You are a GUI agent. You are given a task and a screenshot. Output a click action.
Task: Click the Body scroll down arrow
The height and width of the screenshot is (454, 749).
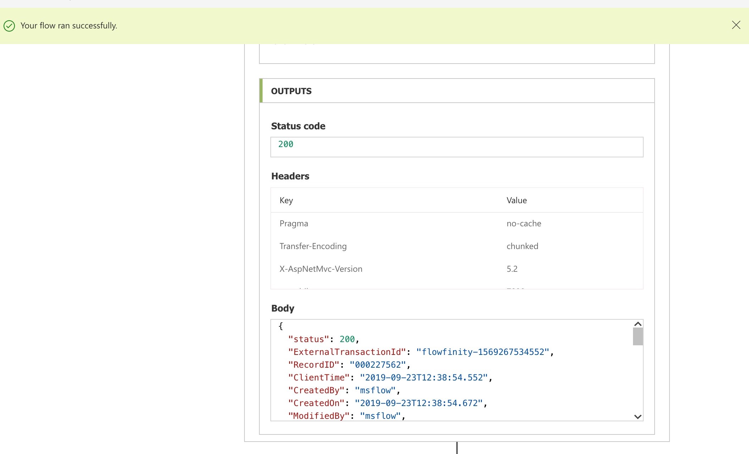tap(638, 417)
